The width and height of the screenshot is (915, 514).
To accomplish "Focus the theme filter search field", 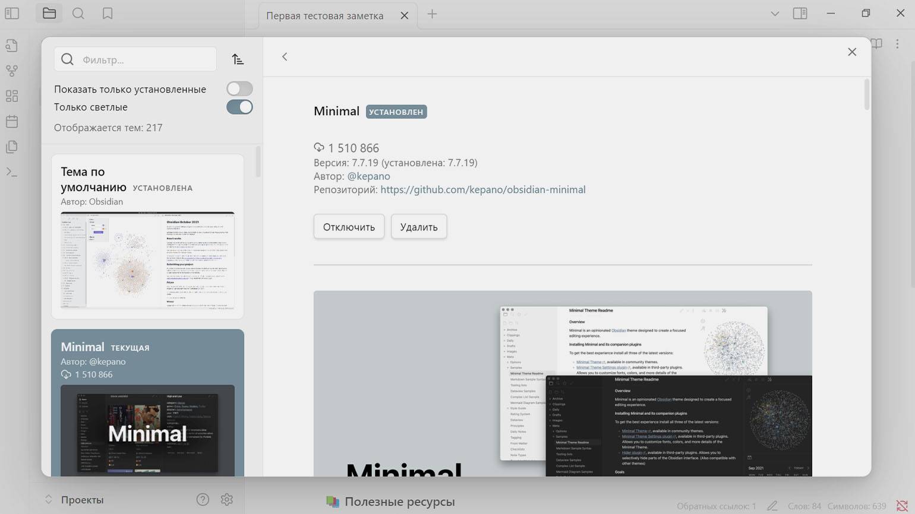I will [135, 59].
